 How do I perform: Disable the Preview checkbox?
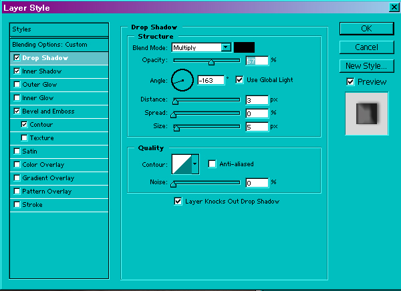click(350, 82)
